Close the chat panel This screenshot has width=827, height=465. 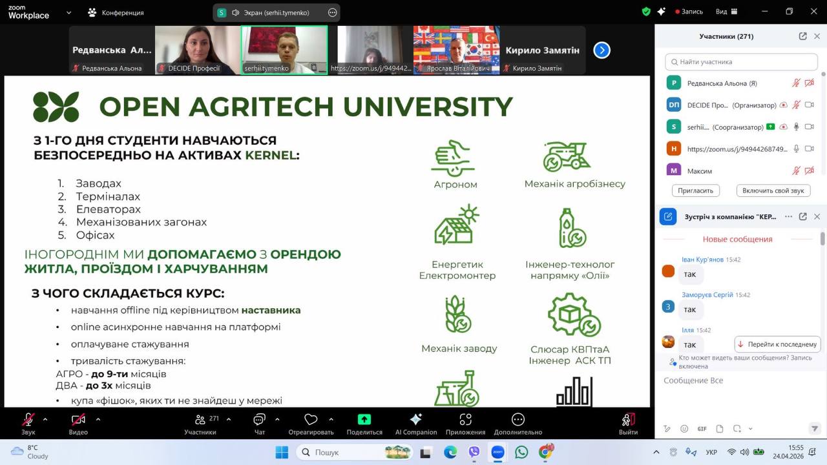(817, 217)
